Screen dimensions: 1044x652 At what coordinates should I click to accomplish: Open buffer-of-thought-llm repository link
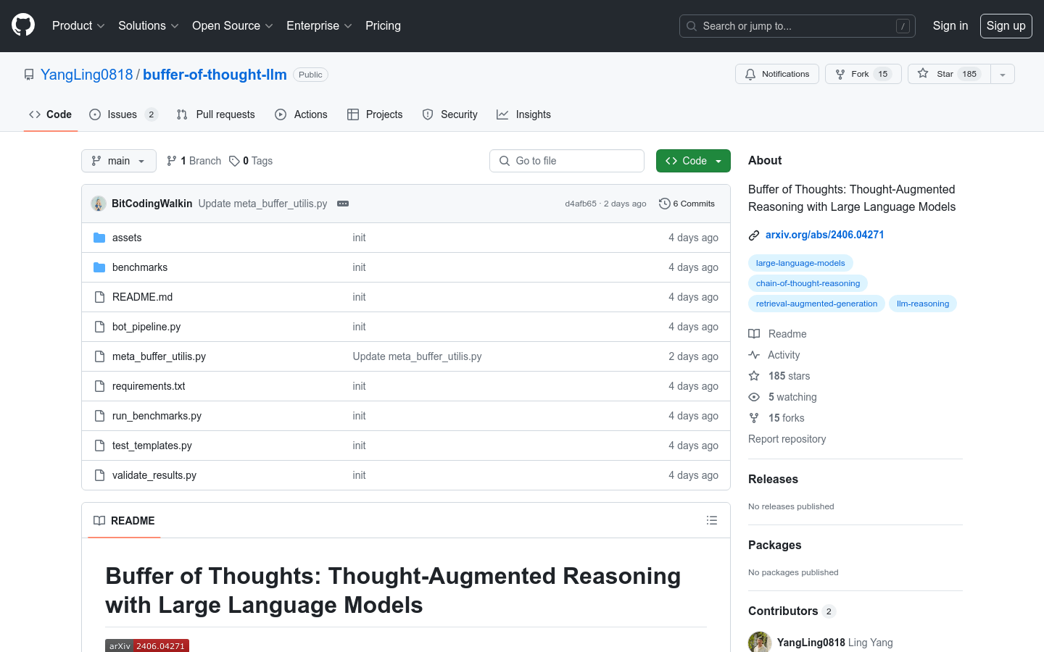[215, 75]
